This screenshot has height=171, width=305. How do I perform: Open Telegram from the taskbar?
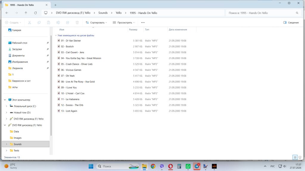197,166
